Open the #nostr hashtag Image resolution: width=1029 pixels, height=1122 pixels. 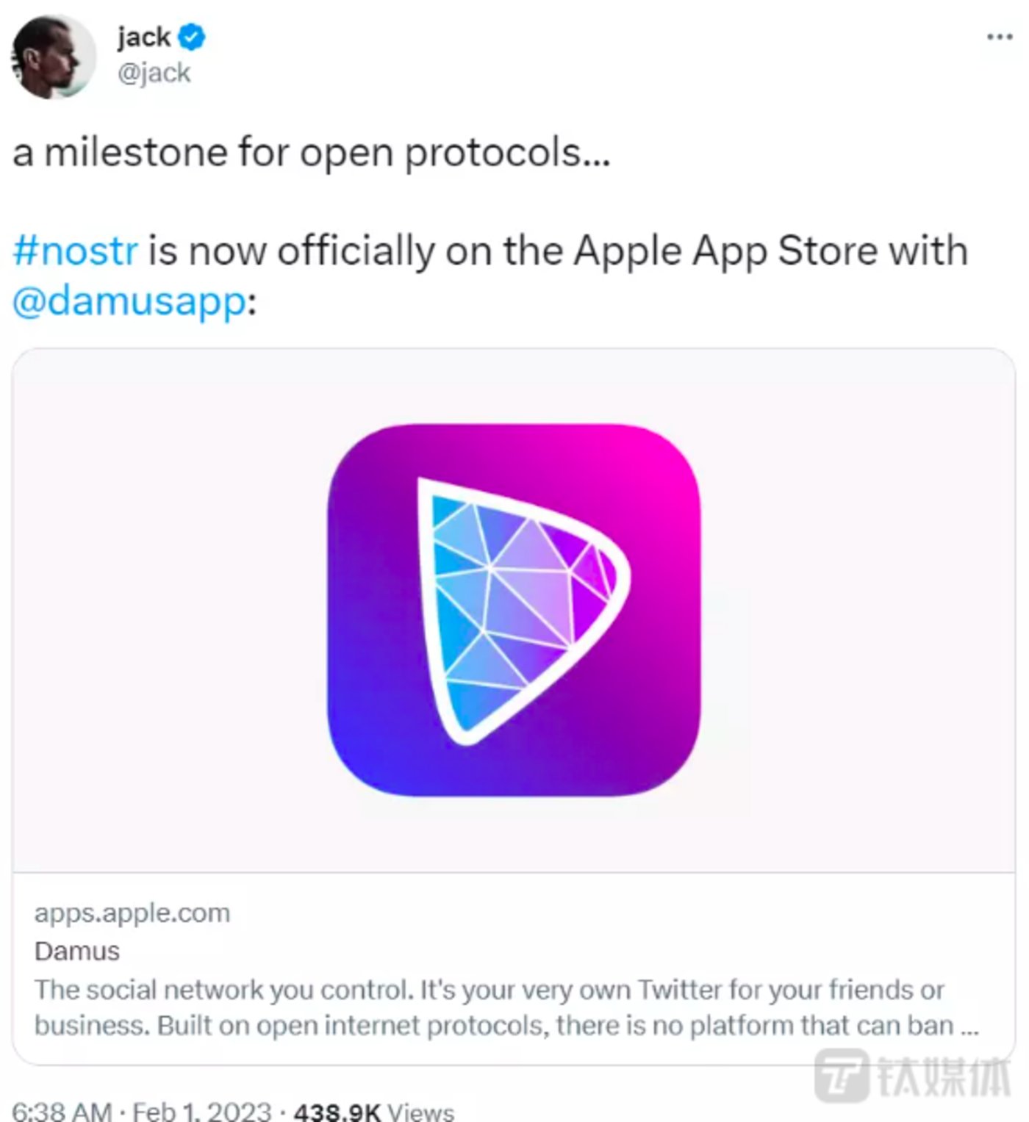[x=75, y=251]
